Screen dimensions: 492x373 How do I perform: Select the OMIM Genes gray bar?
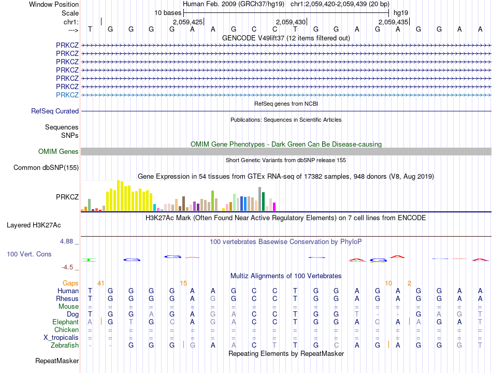coord(286,152)
